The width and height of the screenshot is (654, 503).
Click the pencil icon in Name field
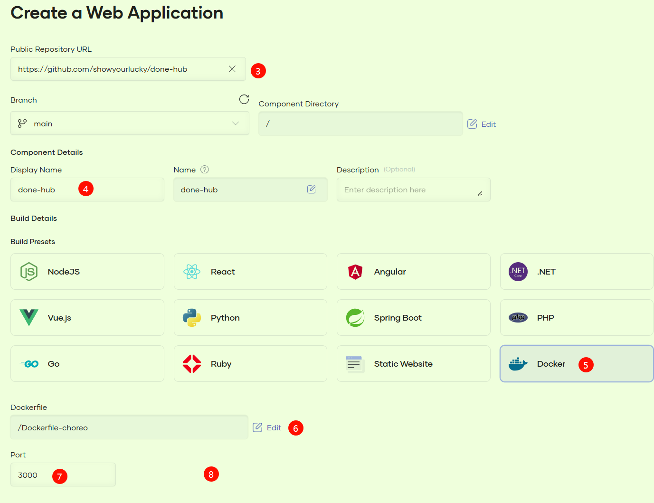point(312,190)
